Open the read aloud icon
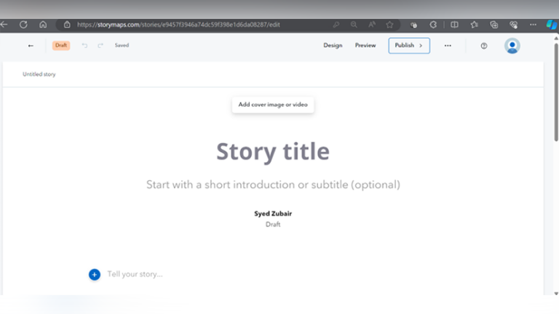559x314 pixels. click(372, 25)
